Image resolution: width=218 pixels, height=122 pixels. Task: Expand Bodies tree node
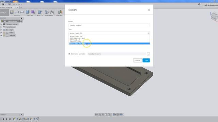click(1, 33)
